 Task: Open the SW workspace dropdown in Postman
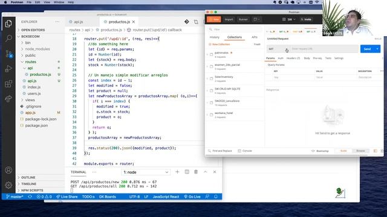click(289, 19)
